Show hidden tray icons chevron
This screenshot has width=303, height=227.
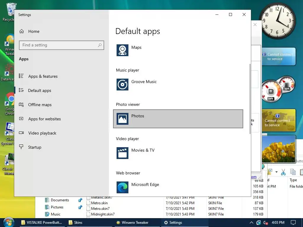coord(252,223)
